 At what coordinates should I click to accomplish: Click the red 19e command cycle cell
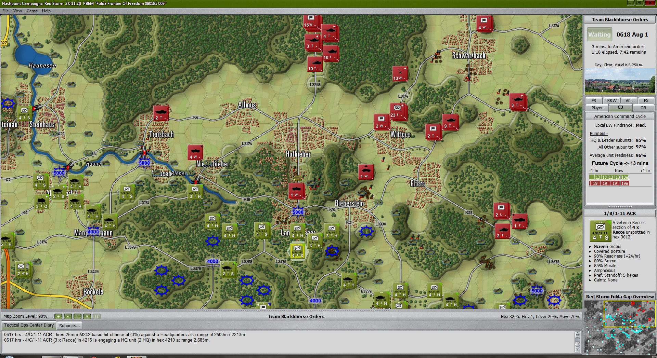(624, 183)
